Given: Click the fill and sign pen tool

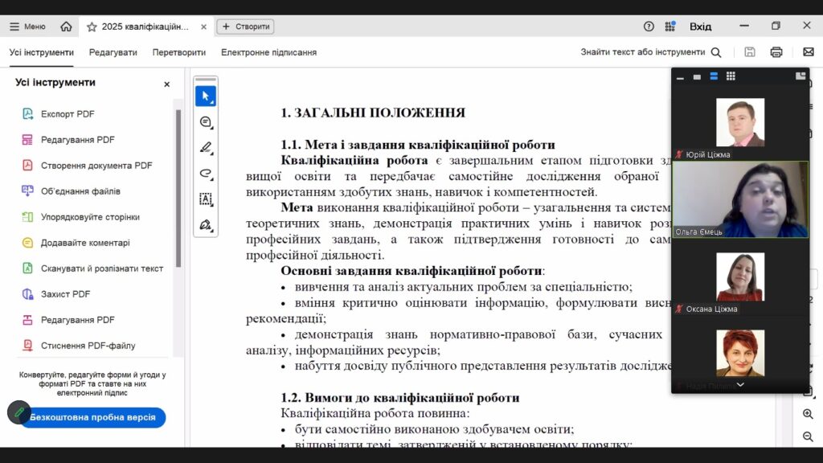Looking at the screenshot, I should click(206, 225).
